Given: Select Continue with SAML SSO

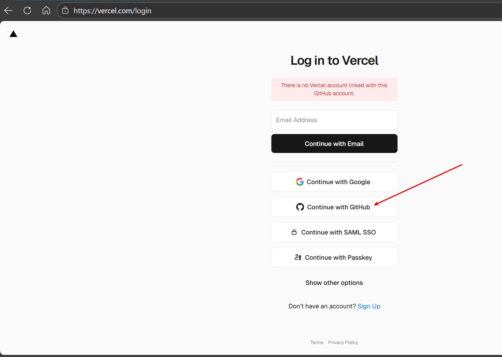Looking at the screenshot, I should coord(334,232).
